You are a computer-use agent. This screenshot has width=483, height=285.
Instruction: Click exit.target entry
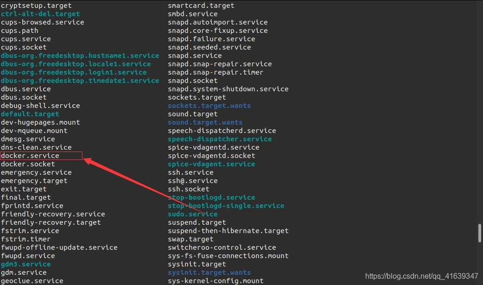coord(24,189)
